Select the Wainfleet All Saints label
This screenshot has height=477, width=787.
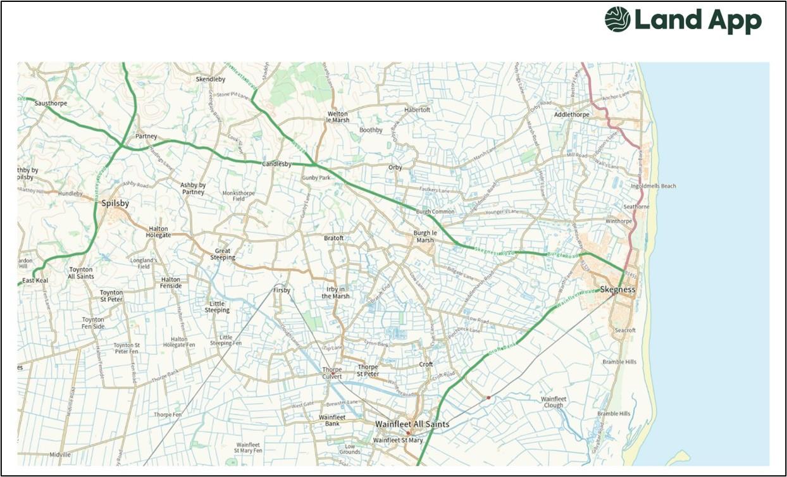pyautogui.click(x=412, y=424)
